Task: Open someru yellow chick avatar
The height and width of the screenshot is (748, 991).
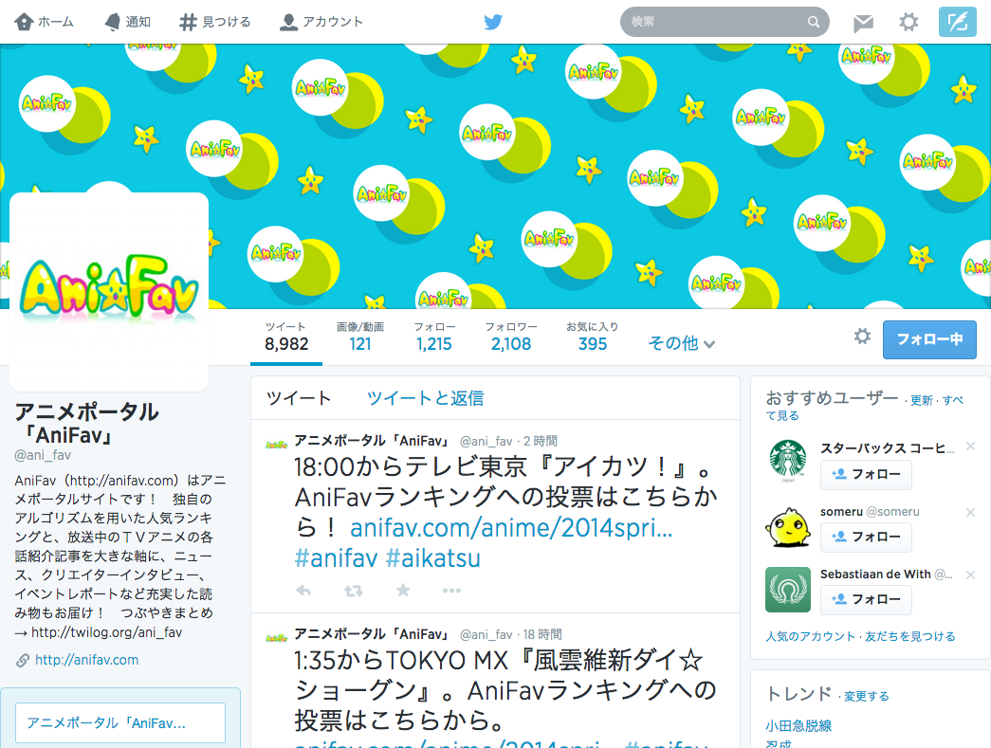Action: coord(788,526)
